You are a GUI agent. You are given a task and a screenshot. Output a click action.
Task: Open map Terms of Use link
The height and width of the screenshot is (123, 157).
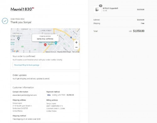(76, 52)
